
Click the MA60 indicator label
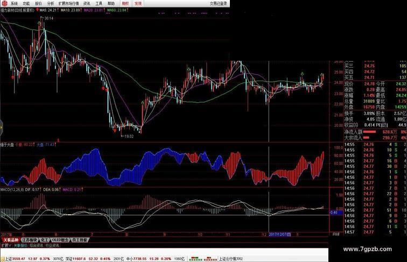[x=117, y=10]
